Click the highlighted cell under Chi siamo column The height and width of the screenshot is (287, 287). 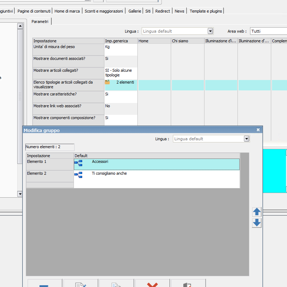pyautogui.click(x=188, y=85)
